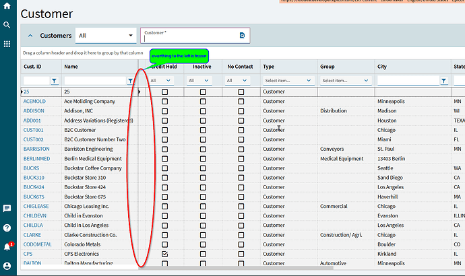Check Inactive for Chicago Leasing Inc.
Image resolution: width=465 pixels, height=276 pixels.
click(x=203, y=207)
